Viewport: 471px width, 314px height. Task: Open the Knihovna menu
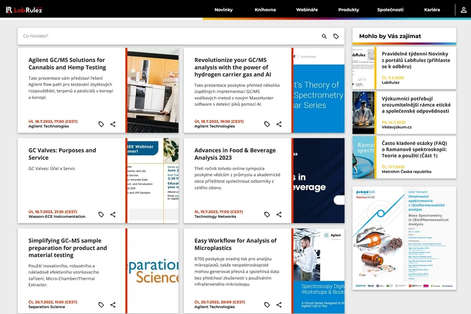[265, 10]
